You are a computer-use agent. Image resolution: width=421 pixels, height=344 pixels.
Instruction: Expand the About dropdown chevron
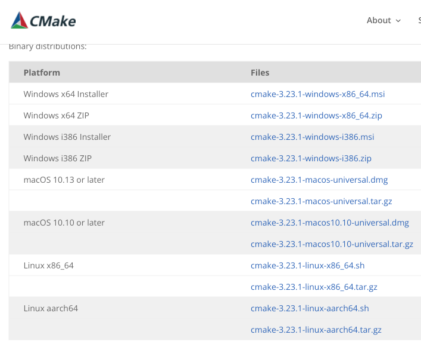[x=398, y=21]
